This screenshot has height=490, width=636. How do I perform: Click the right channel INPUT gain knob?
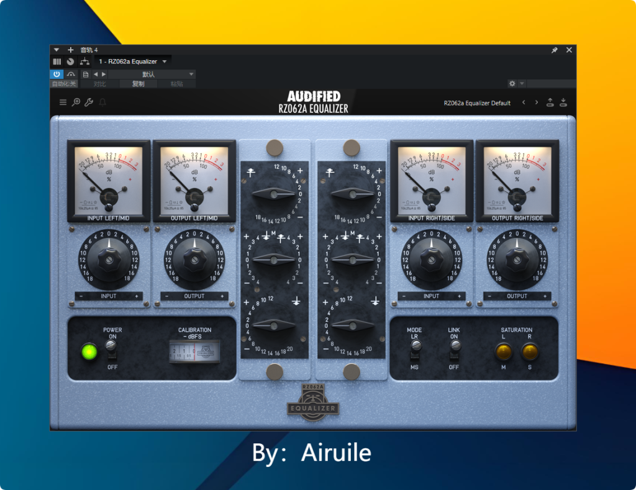pos(432,259)
